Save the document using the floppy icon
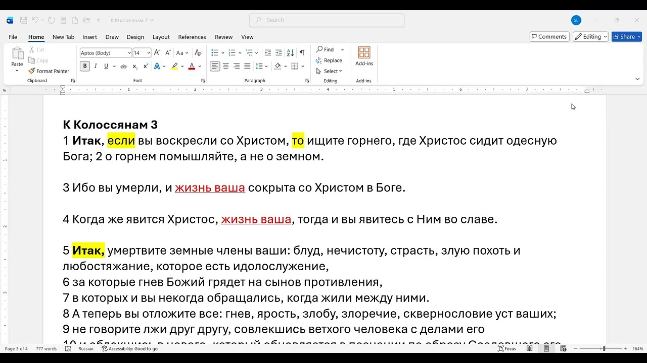Viewport: 647px width, 363px height. pos(23,20)
